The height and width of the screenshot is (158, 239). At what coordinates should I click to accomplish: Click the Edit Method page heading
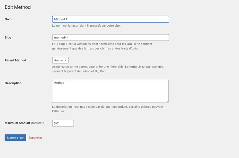18,7
